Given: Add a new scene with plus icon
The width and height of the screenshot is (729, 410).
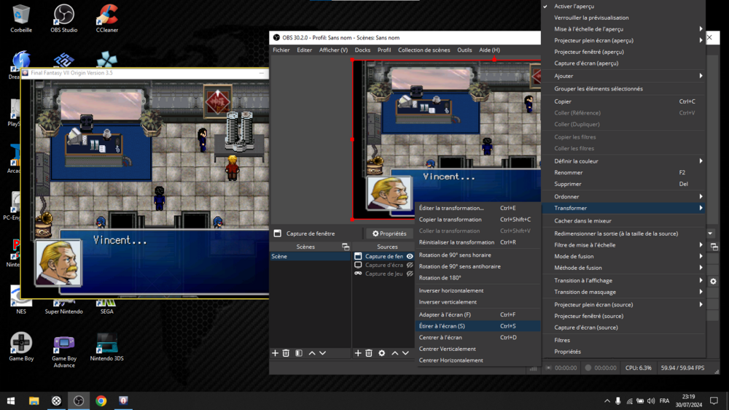Looking at the screenshot, I should coord(276,353).
